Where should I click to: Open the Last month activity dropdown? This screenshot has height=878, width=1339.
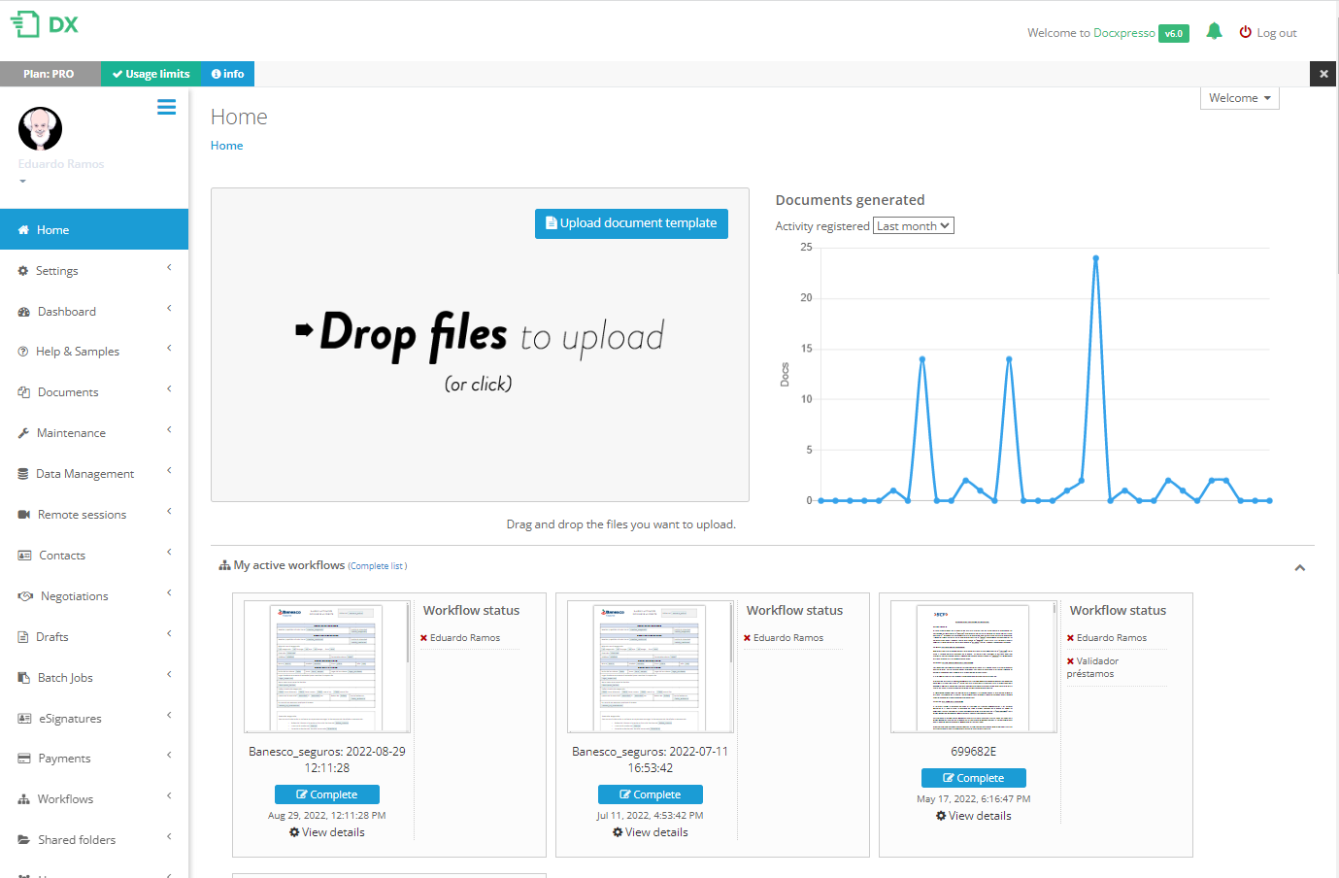pos(912,224)
